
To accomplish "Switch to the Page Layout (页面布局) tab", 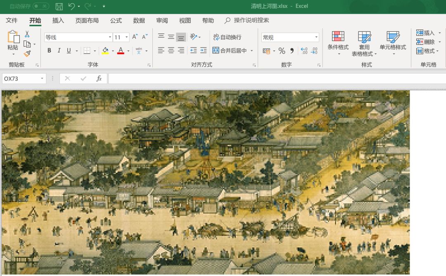I will (x=87, y=21).
